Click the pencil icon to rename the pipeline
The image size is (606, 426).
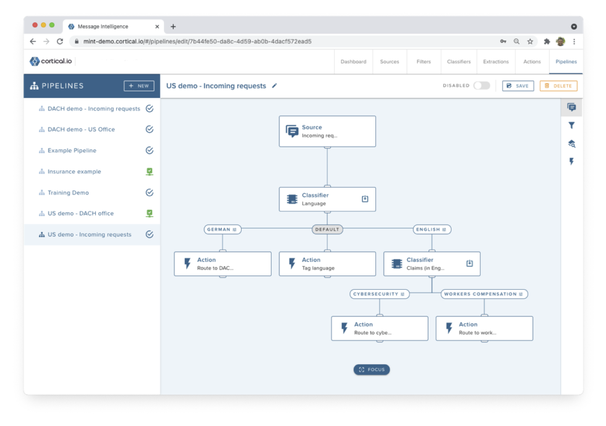[x=274, y=86]
